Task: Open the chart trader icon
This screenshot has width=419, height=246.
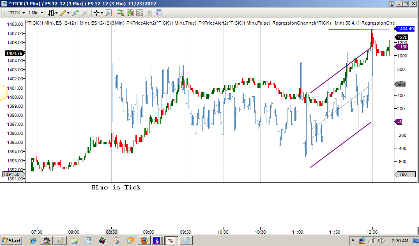Action: point(120,13)
